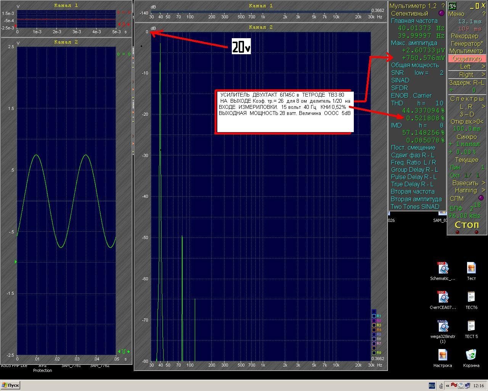Click the oscilloscope app icon in the control panel
This screenshot has height=391, width=488.
(x=452, y=6)
